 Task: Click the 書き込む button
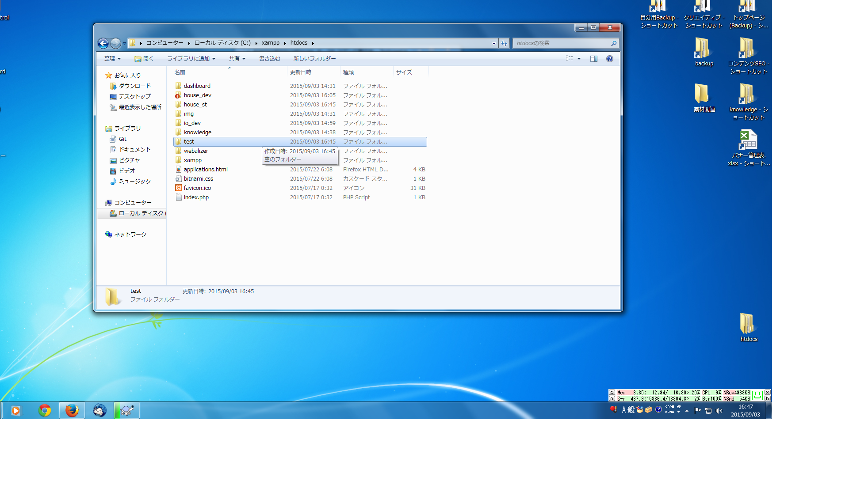click(x=269, y=59)
